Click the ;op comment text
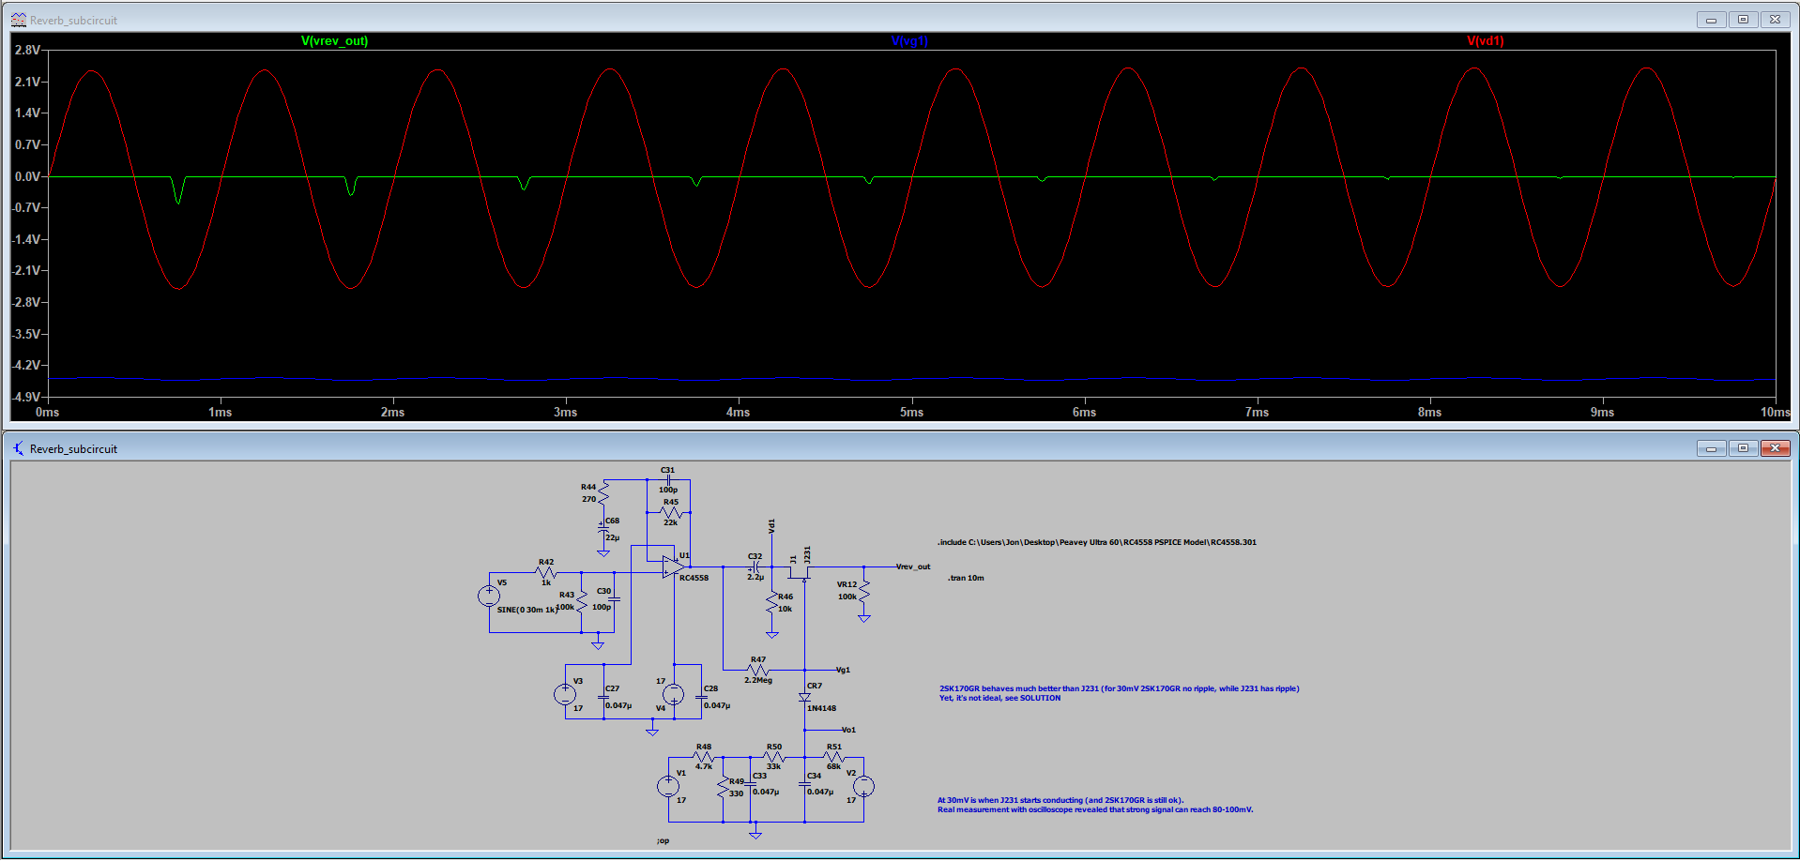This screenshot has width=1800, height=861. point(663,840)
